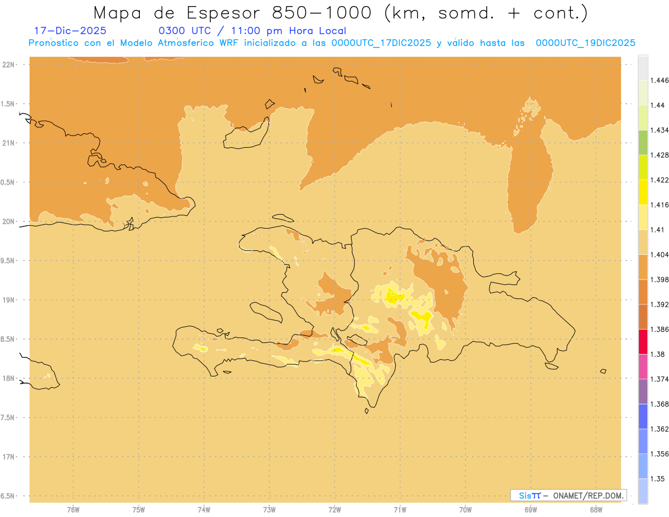Click the '70W' longitude label
Screen dimensions: 669x517
click(x=466, y=510)
